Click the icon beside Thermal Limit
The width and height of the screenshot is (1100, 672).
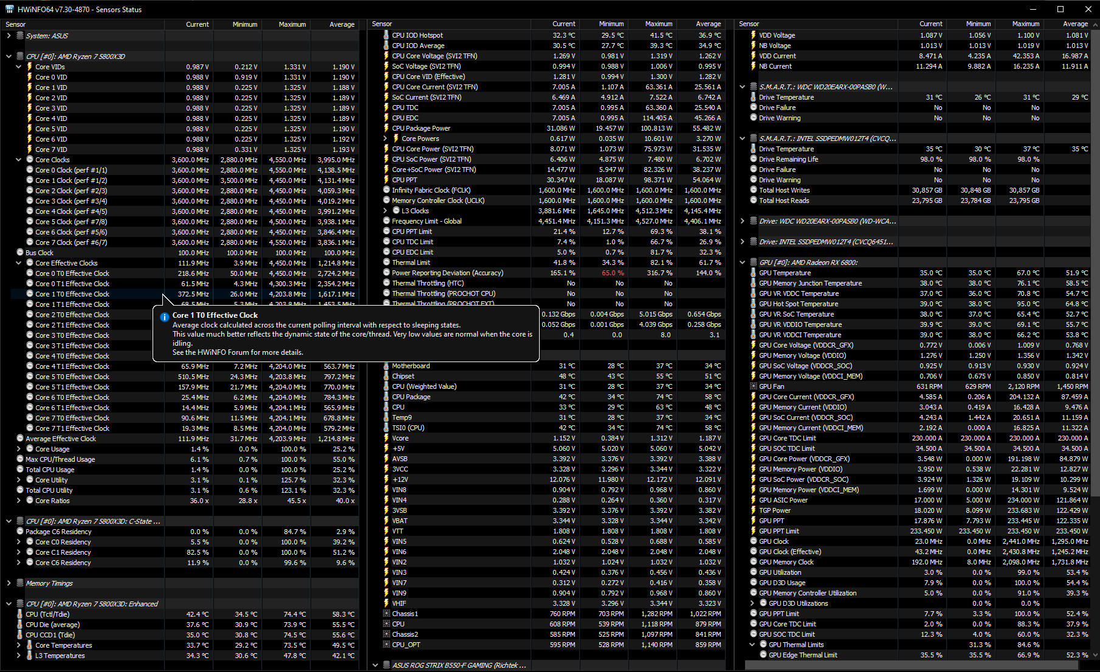(x=387, y=262)
